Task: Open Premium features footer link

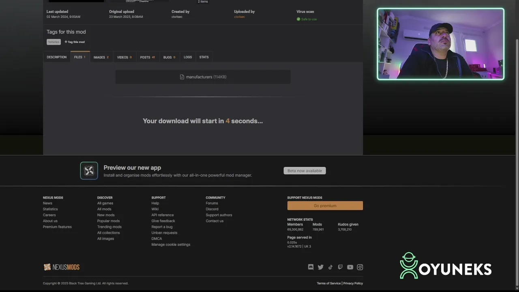Action: pos(57,227)
